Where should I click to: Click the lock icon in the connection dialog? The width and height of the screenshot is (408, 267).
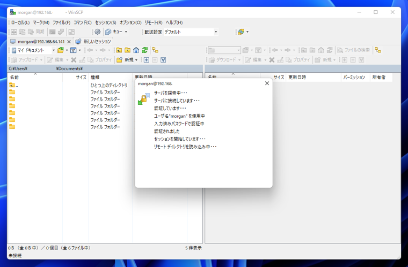(x=144, y=99)
